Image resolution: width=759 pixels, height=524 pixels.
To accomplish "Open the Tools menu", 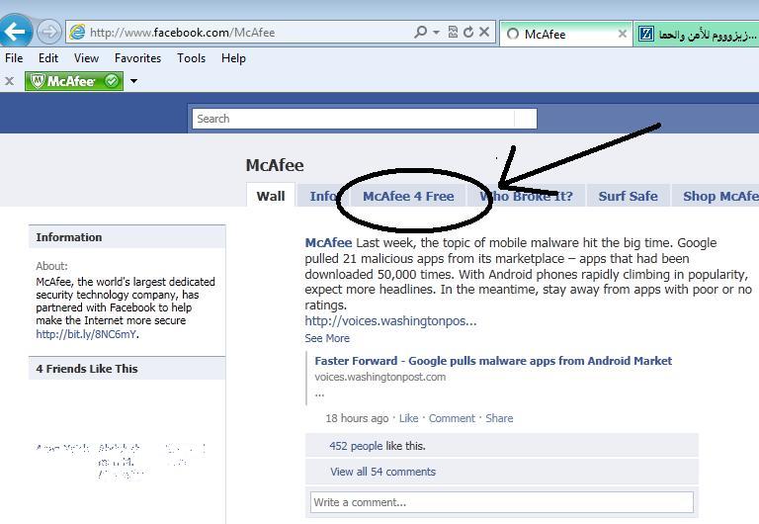I will tap(191, 58).
